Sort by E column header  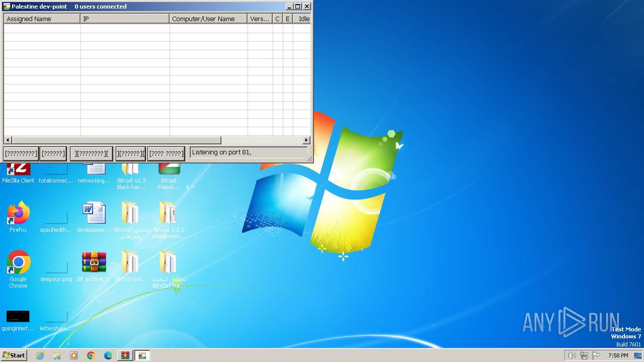(x=288, y=19)
